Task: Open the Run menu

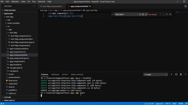Action: coord(34,1)
